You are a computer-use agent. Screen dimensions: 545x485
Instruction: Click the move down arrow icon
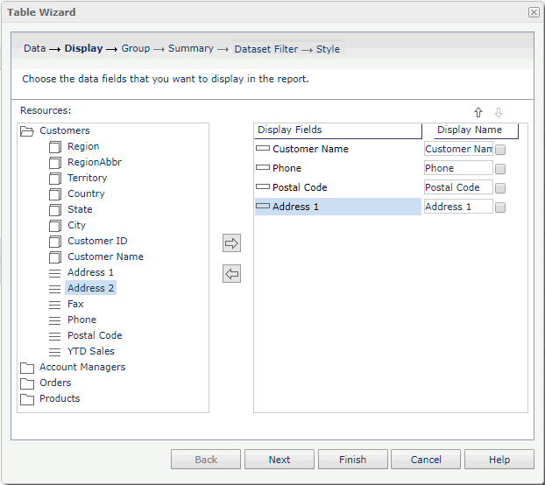tap(499, 112)
